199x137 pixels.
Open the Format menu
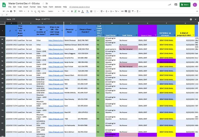click(x=33, y=7)
